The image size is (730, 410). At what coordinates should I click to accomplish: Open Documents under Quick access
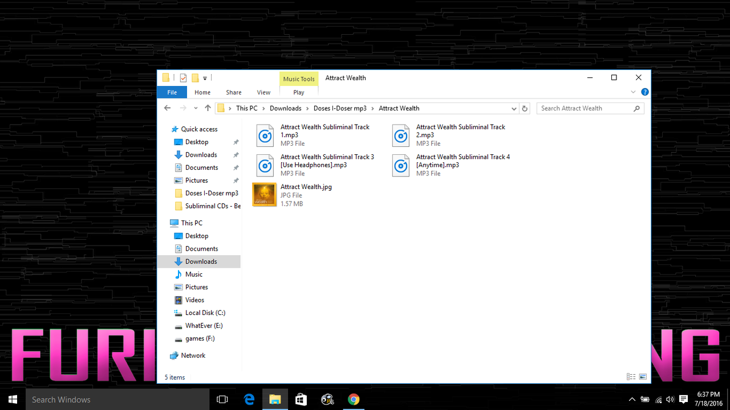click(201, 167)
